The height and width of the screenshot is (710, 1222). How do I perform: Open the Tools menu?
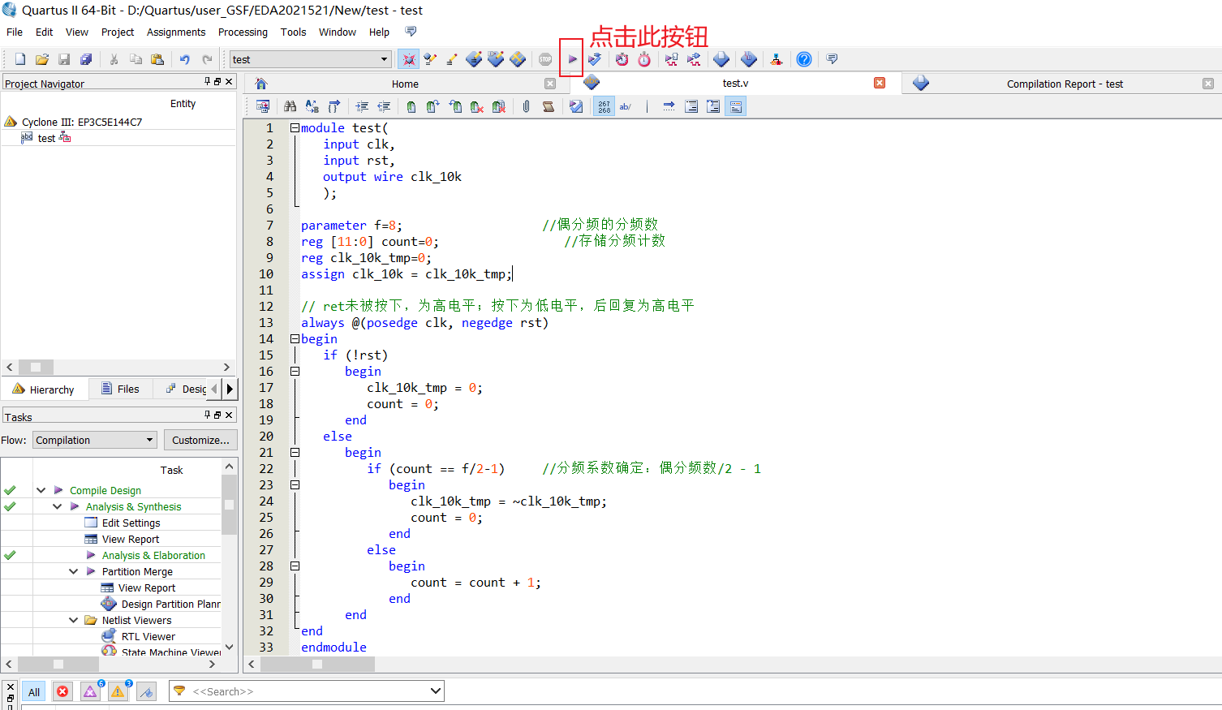(x=293, y=32)
